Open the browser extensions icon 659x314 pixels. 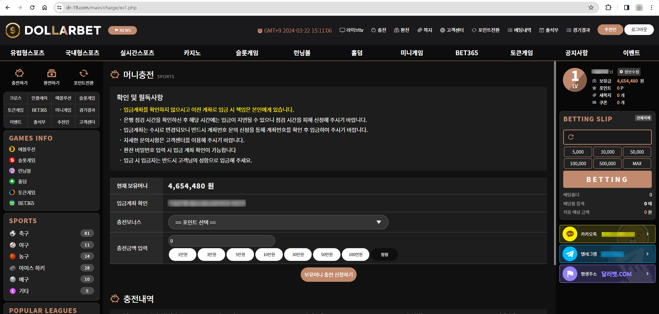pyautogui.click(x=608, y=8)
